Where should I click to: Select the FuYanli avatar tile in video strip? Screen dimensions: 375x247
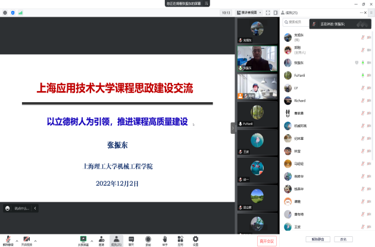click(257, 114)
